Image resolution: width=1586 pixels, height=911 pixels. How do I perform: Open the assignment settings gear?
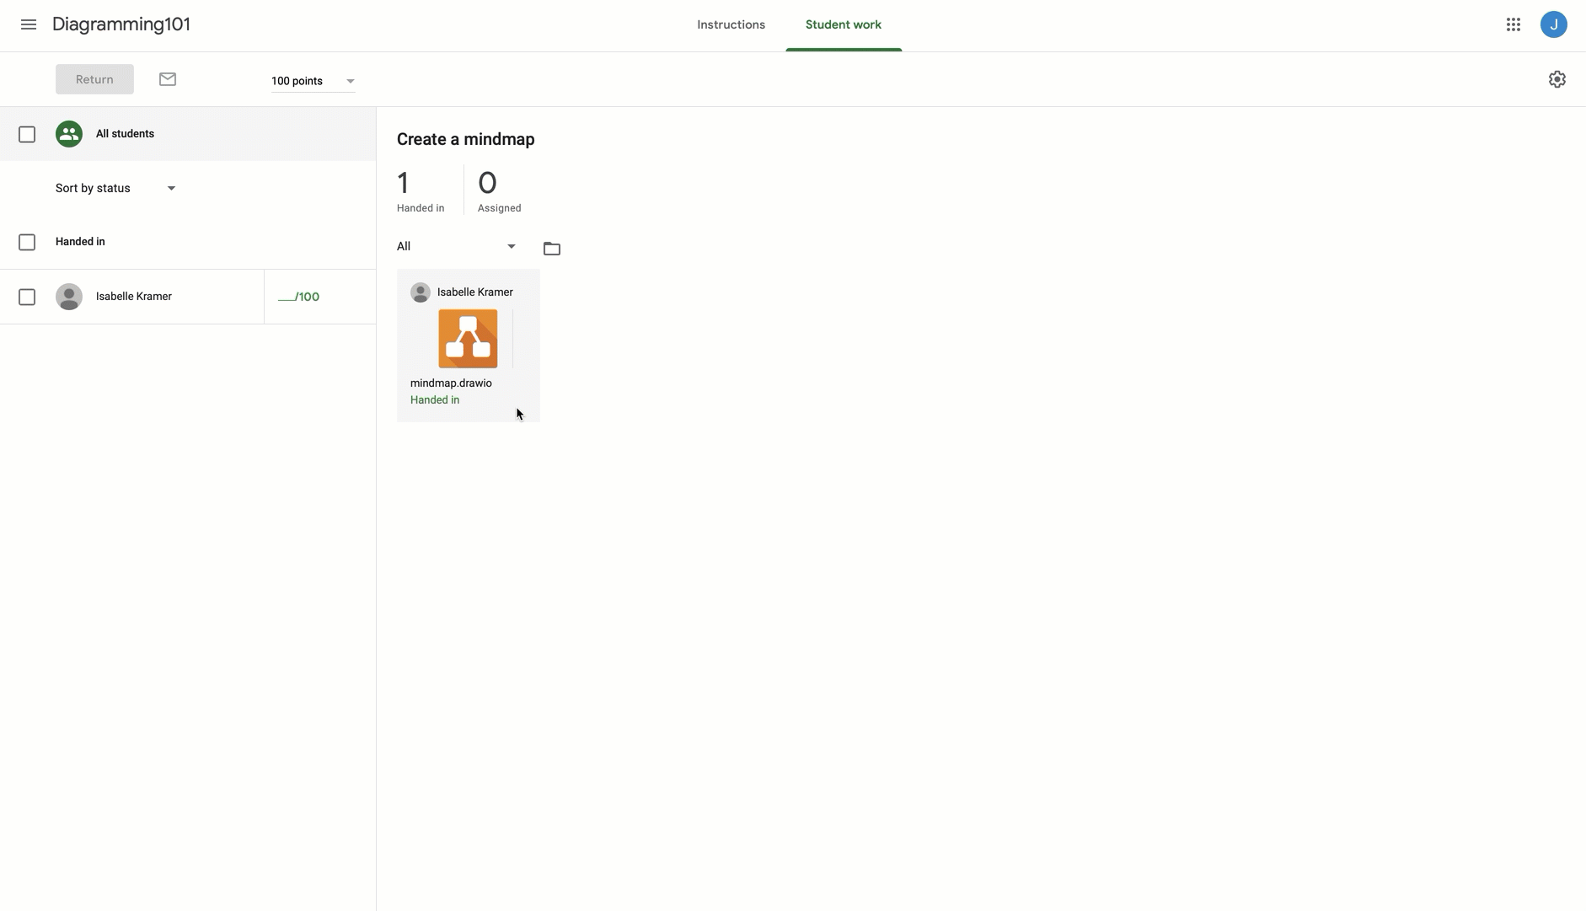1557,78
